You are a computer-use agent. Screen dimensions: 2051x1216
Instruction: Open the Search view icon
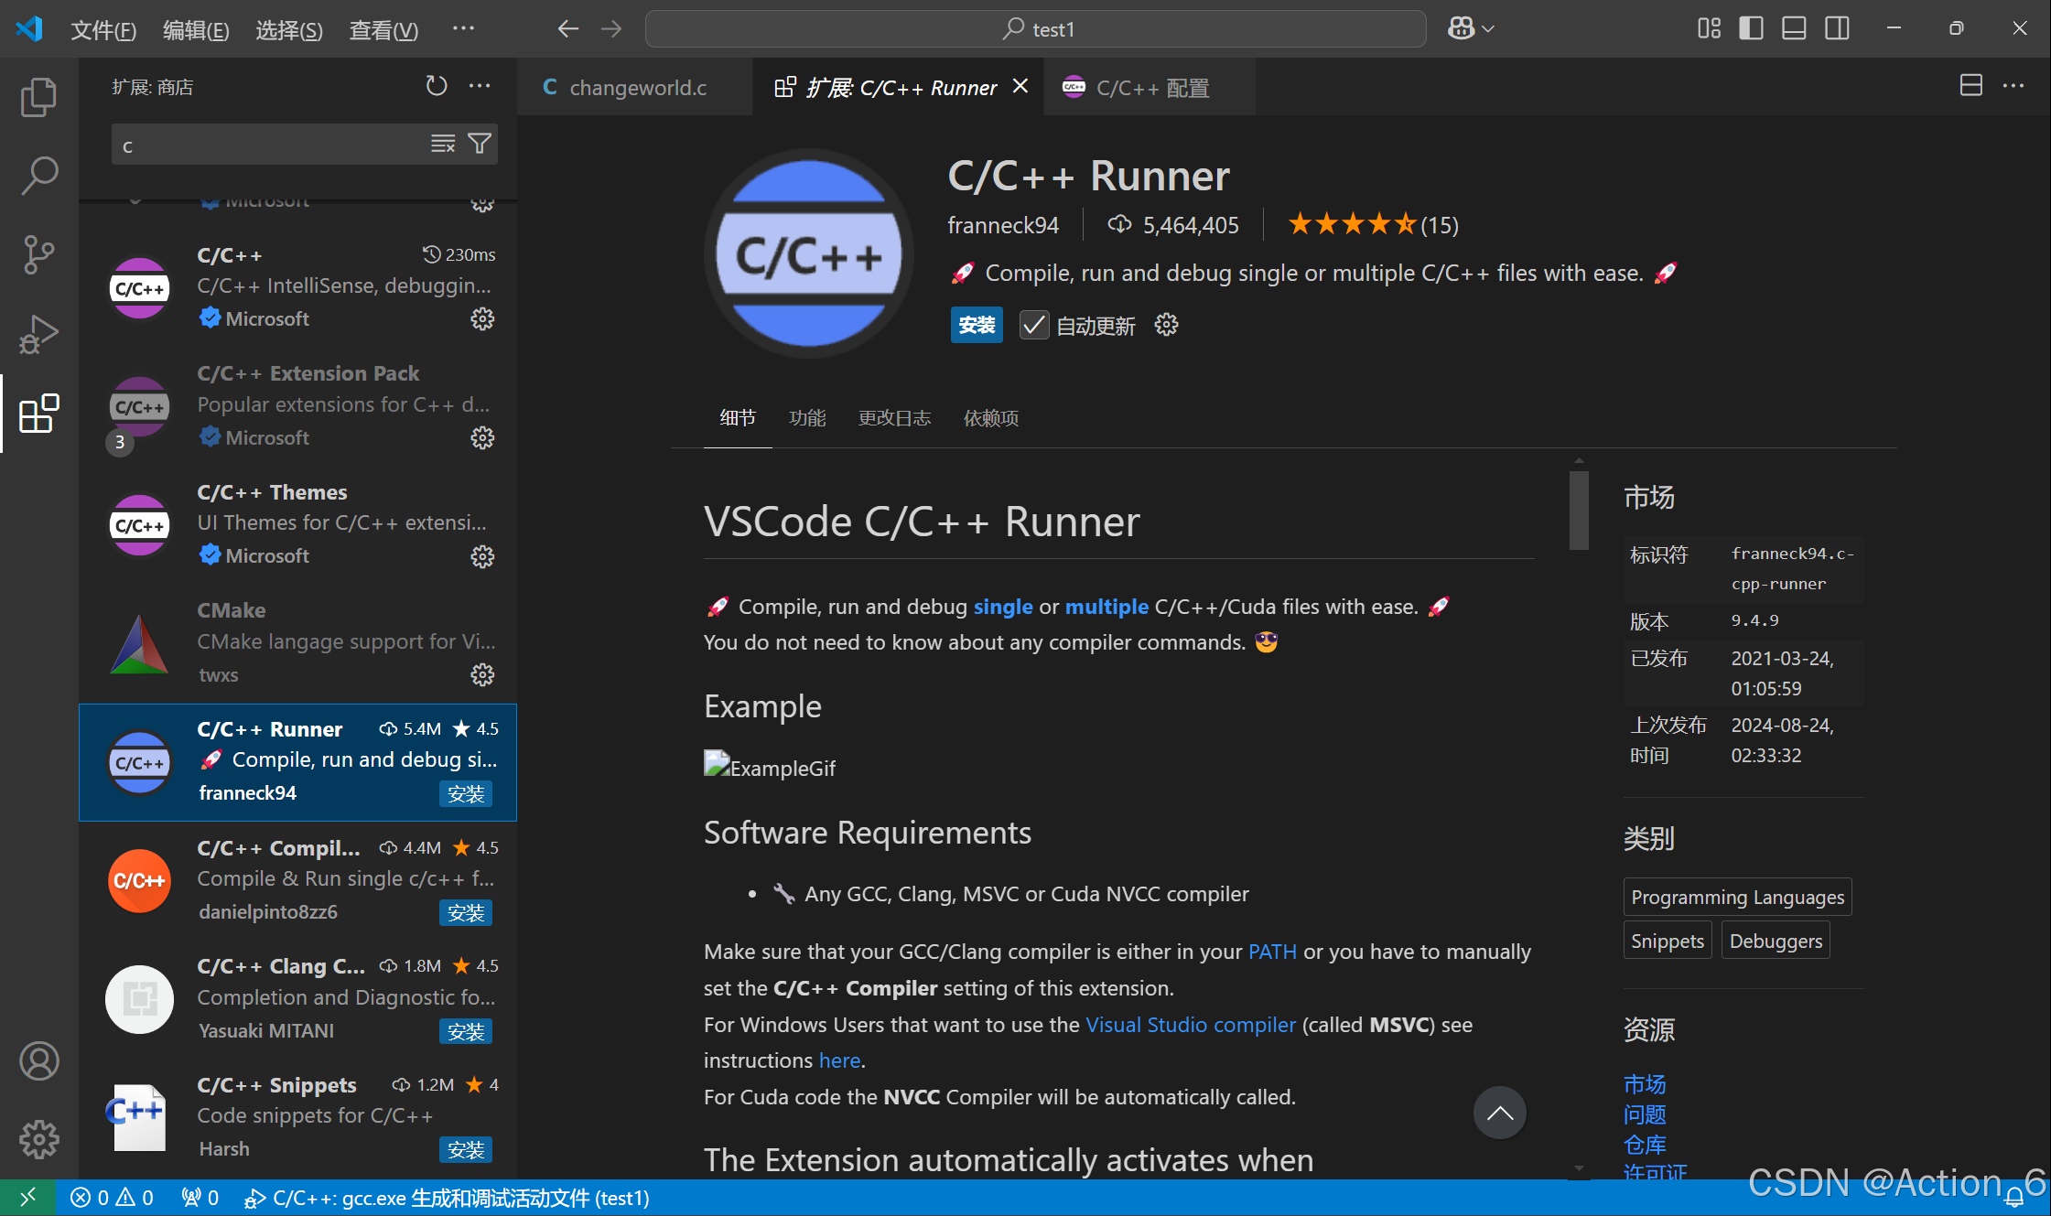pos(38,175)
